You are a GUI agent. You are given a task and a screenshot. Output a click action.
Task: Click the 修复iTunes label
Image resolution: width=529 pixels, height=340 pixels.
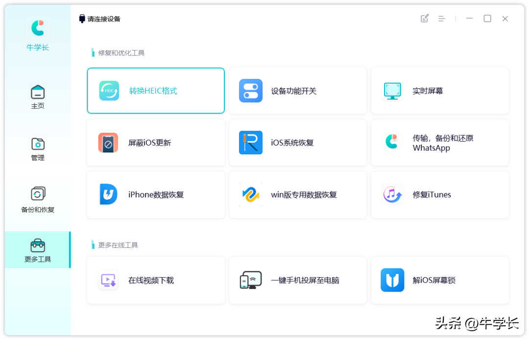(432, 194)
